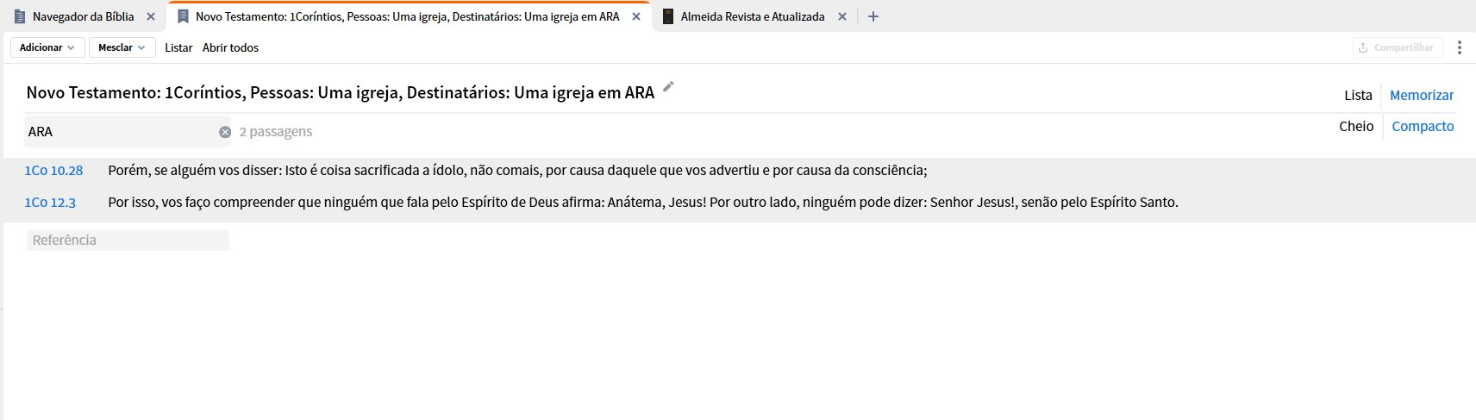1476x420 pixels.
Task: Click the Almeida Revista book icon
Action: point(667,16)
